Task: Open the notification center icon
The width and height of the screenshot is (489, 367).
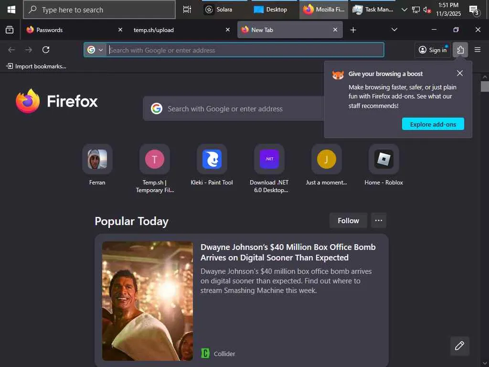Action: pyautogui.click(x=474, y=11)
